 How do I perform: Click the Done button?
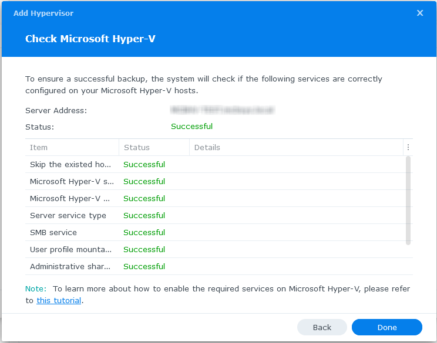[387, 327]
